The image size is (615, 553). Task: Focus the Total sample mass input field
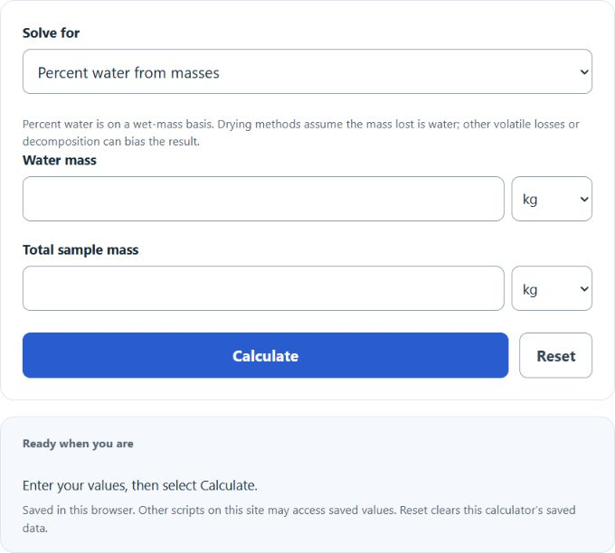coord(263,288)
